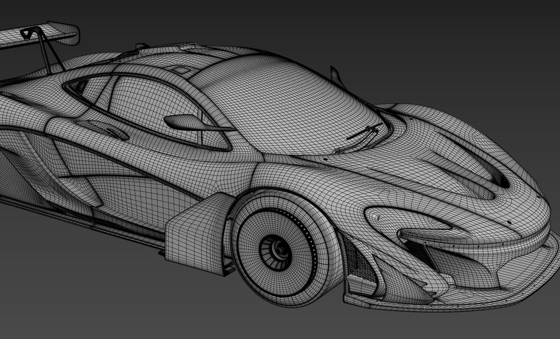Click the driver side mirror
Screen dimensions: 560x339
click(x=182, y=122)
